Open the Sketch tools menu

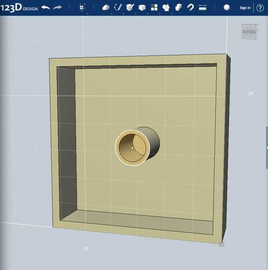(118, 7)
